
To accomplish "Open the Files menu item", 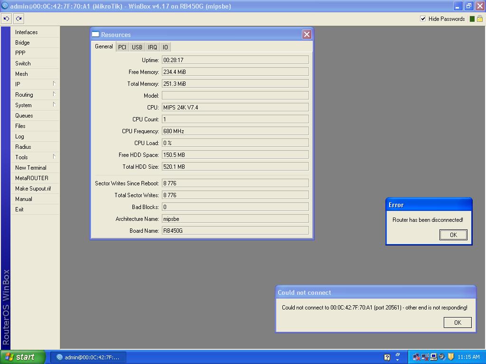I will click(x=35, y=126).
